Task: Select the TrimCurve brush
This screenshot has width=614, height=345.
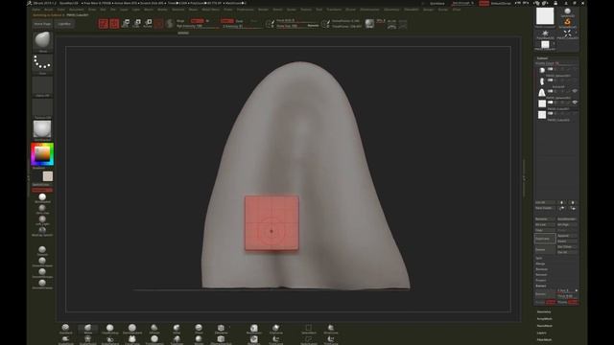Action: (331, 340)
